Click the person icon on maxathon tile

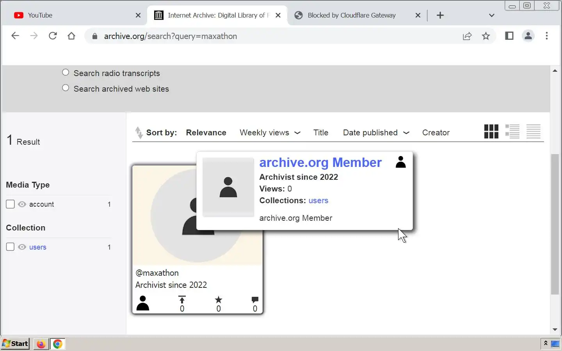click(143, 303)
